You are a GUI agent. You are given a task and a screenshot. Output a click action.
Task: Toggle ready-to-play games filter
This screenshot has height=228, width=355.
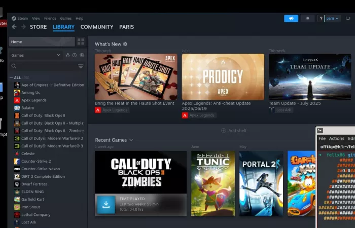[81, 55]
